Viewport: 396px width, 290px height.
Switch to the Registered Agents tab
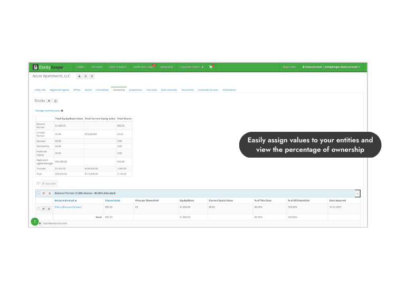[59, 90]
